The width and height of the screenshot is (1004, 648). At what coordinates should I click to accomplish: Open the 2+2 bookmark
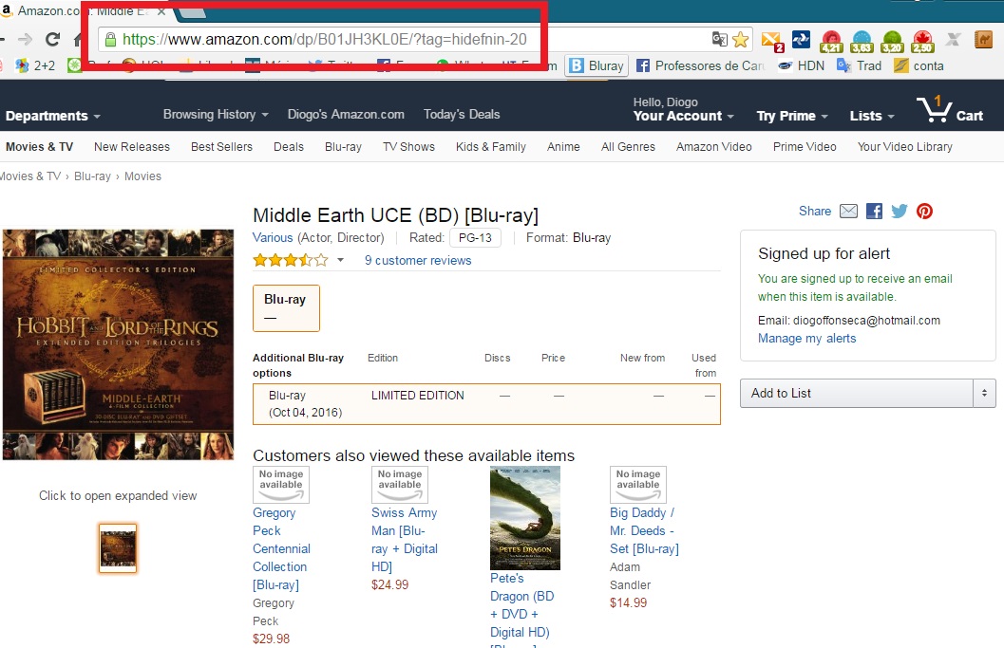coord(35,65)
